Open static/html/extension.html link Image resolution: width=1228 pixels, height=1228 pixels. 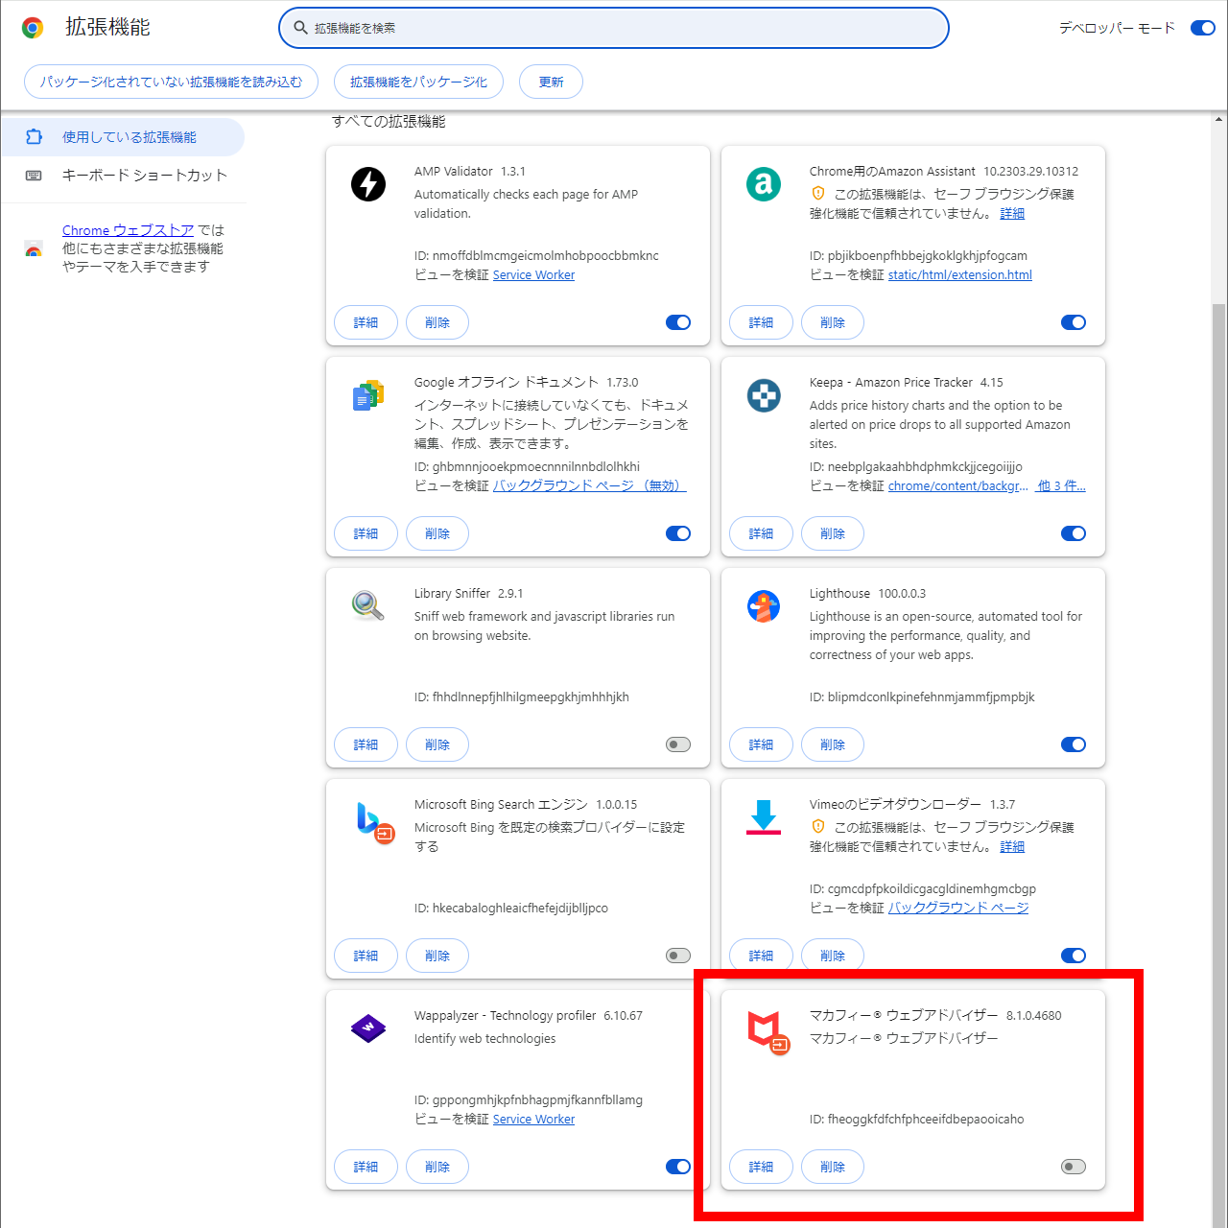tap(960, 275)
